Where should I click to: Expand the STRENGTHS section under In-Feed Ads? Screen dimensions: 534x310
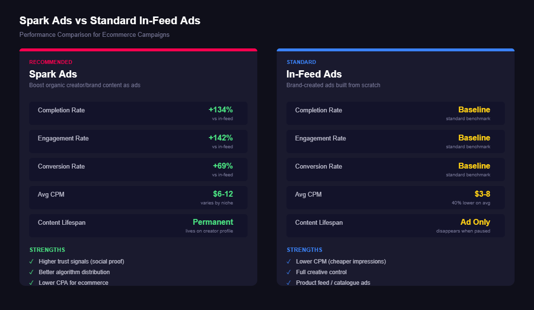point(304,249)
